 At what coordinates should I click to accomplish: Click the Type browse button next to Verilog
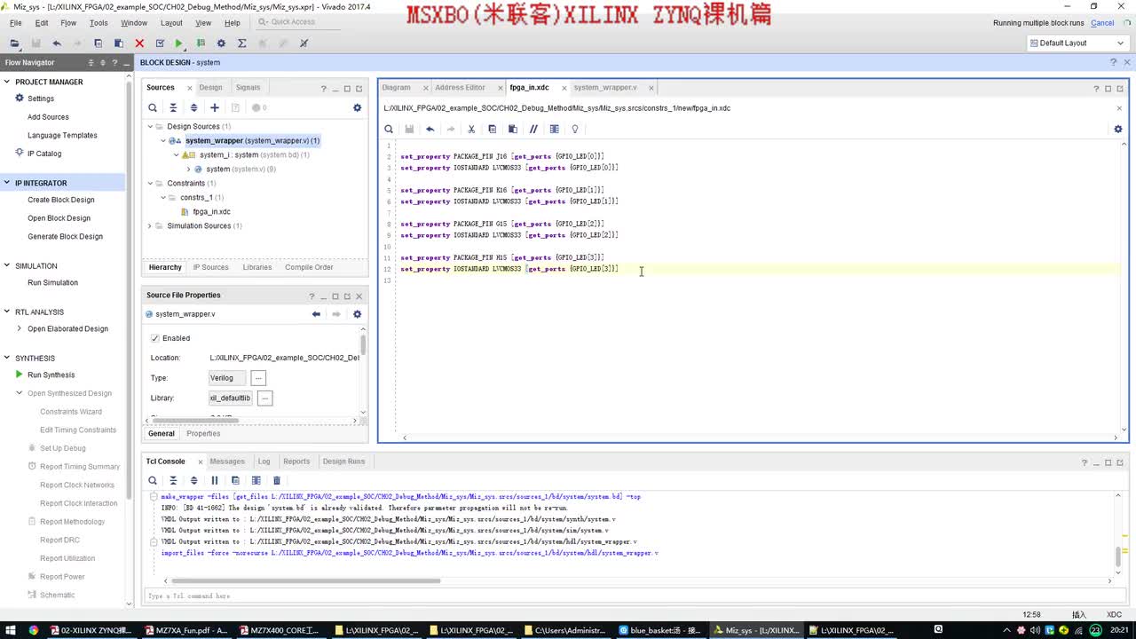(x=258, y=378)
